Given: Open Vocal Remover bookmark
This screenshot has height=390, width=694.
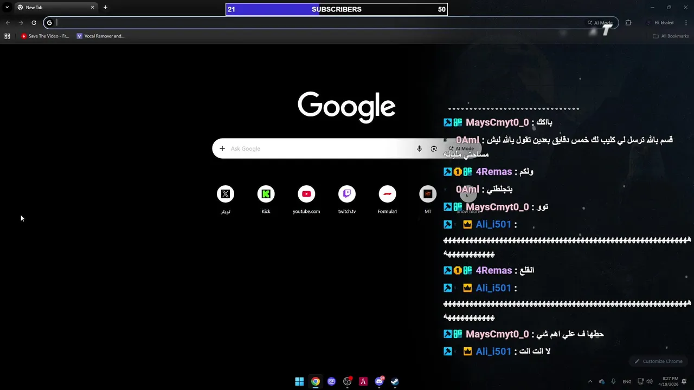Looking at the screenshot, I should click(x=101, y=36).
